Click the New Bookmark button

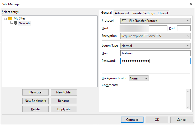(x=35, y=101)
